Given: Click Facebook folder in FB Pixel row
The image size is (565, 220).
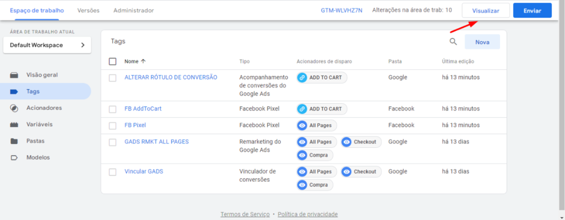Looking at the screenshot, I should (401, 125).
